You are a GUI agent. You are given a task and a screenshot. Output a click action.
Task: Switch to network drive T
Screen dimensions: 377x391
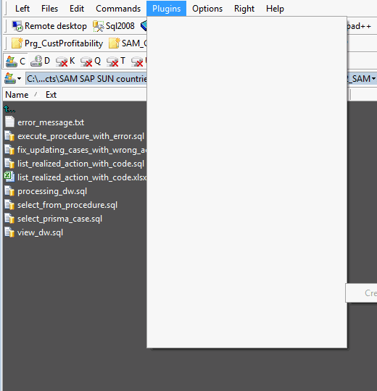tap(116, 61)
